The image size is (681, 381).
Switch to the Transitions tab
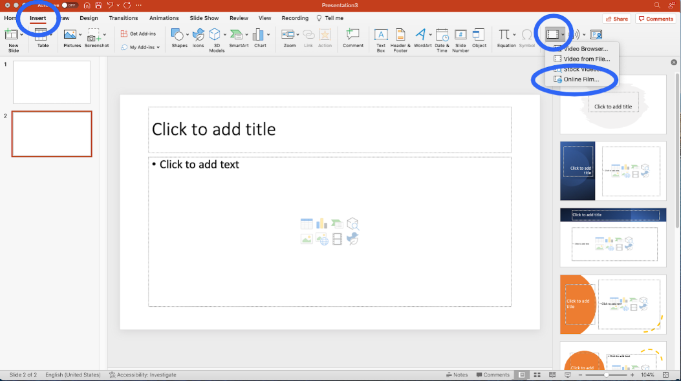pyautogui.click(x=123, y=18)
